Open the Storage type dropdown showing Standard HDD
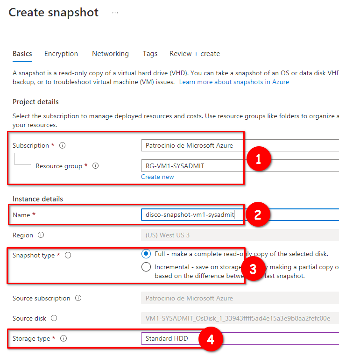Viewport: 339px width, 357px height. pos(240,338)
